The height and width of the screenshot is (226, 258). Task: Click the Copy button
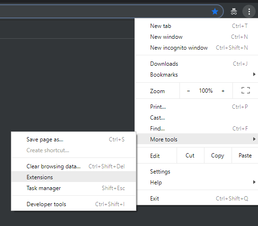tap(218, 156)
